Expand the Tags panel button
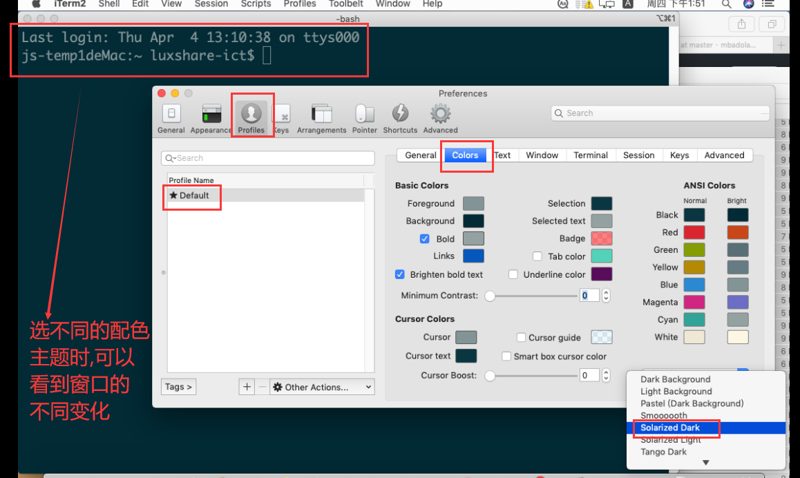 [x=178, y=387]
